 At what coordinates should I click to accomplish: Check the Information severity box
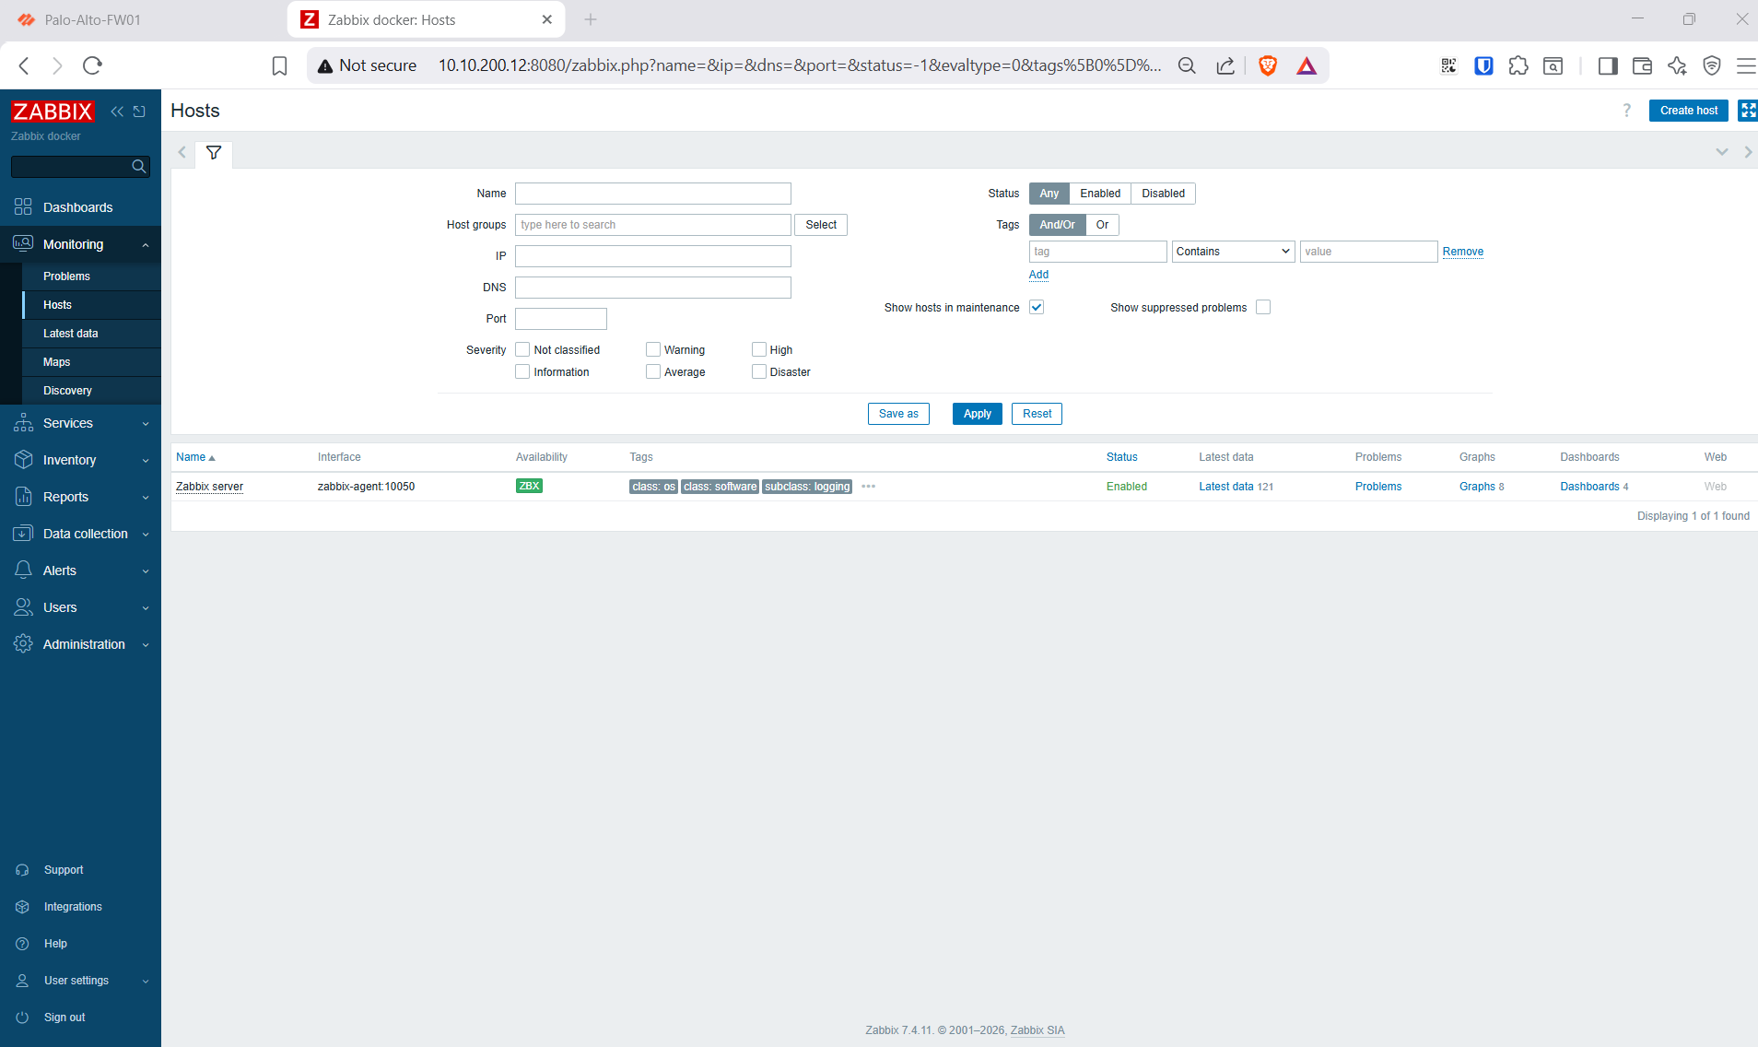coord(522,371)
